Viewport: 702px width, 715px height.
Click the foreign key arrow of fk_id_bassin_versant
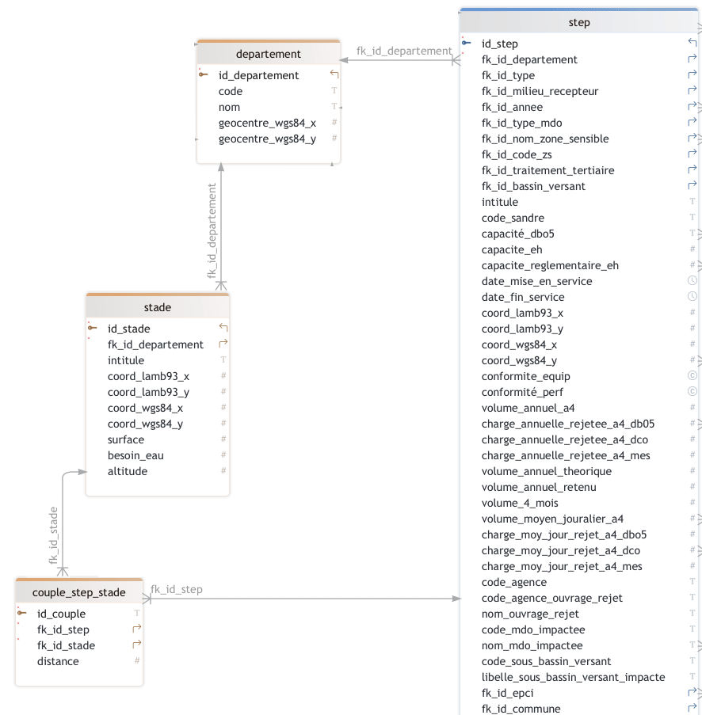click(x=692, y=186)
